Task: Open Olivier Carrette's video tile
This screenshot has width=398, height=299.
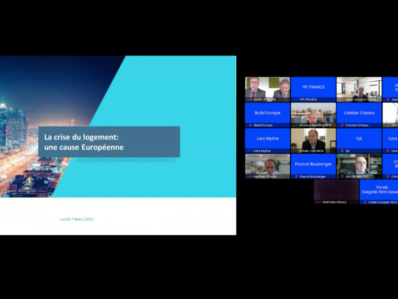Action: (x=313, y=140)
